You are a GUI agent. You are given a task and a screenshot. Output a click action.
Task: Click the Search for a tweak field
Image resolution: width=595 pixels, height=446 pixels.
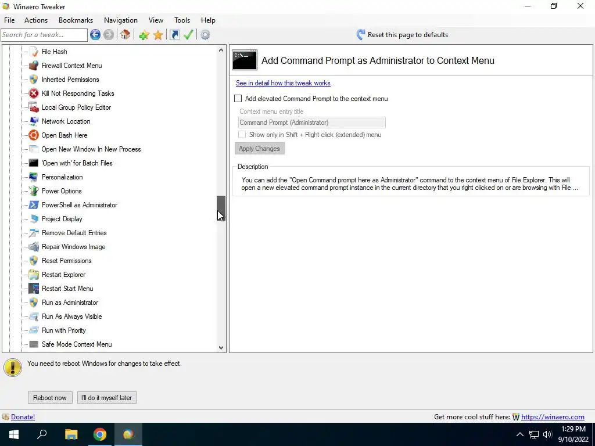point(44,35)
